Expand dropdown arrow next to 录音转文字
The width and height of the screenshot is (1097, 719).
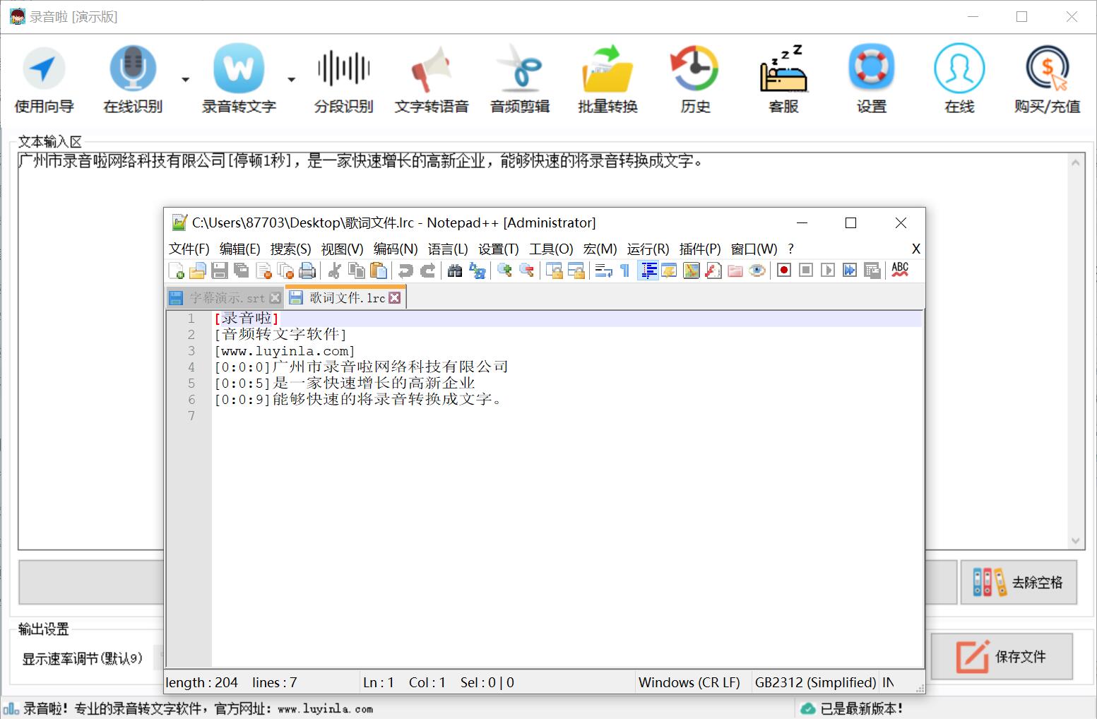tap(291, 80)
